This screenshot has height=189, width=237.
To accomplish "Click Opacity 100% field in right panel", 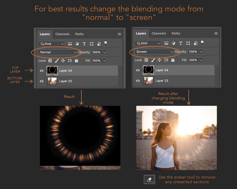I will tap(193, 52).
